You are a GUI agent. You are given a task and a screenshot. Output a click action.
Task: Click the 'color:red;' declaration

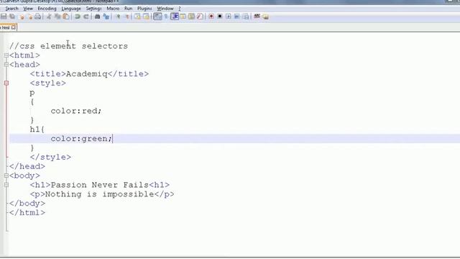click(76, 111)
